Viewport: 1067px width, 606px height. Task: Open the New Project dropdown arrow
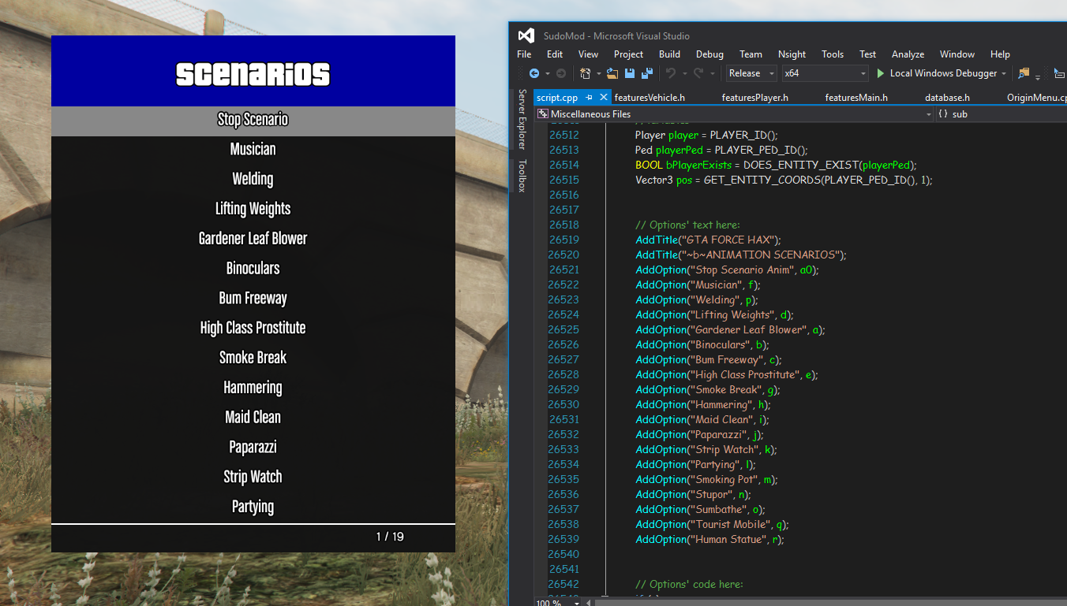point(599,73)
